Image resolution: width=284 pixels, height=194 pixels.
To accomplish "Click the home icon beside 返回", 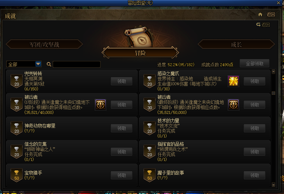I will tap(260, 14).
